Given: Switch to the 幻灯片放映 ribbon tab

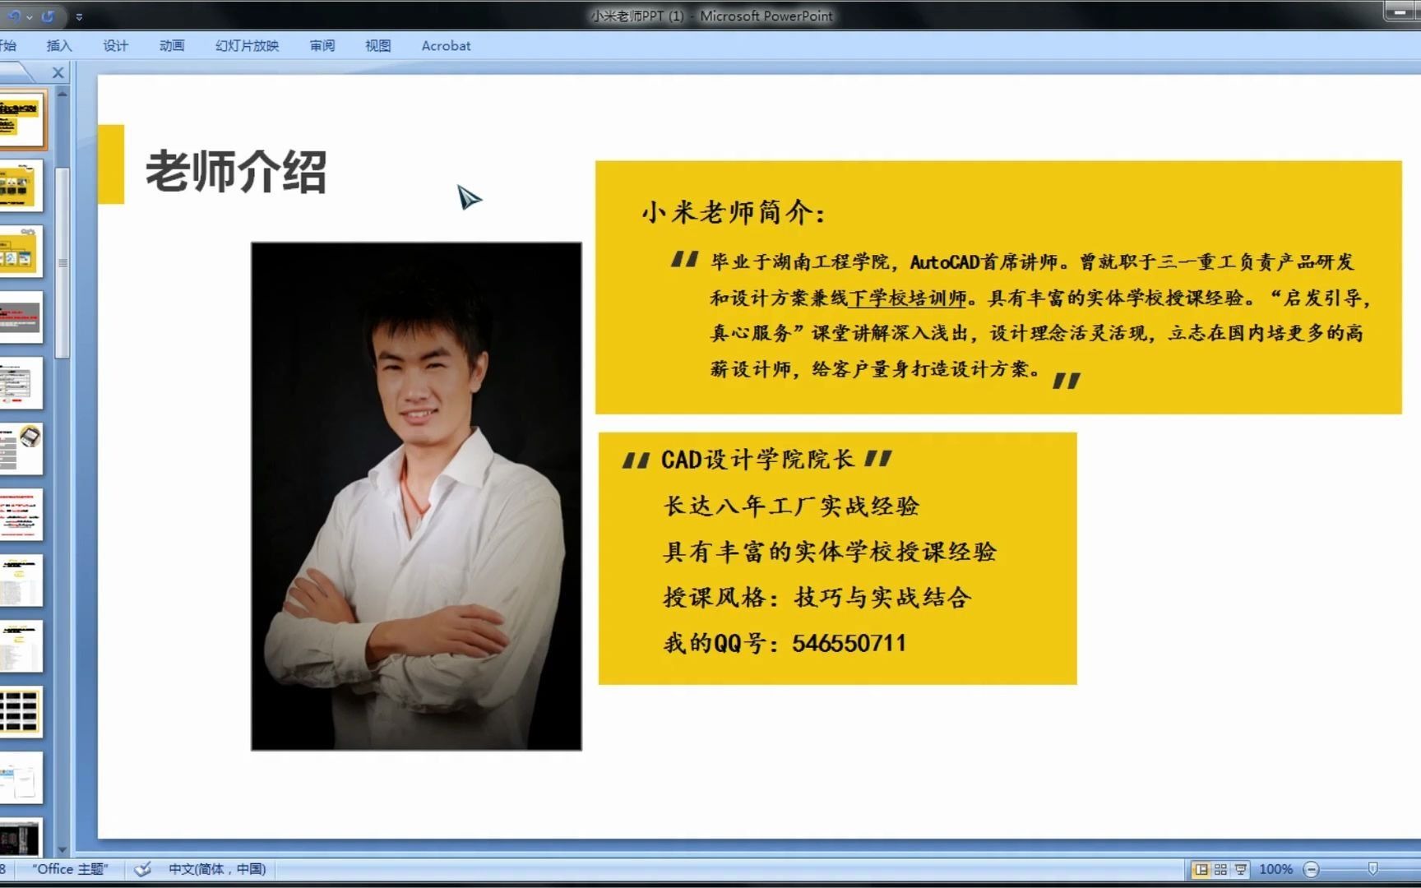Looking at the screenshot, I should click(x=245, y=46).
